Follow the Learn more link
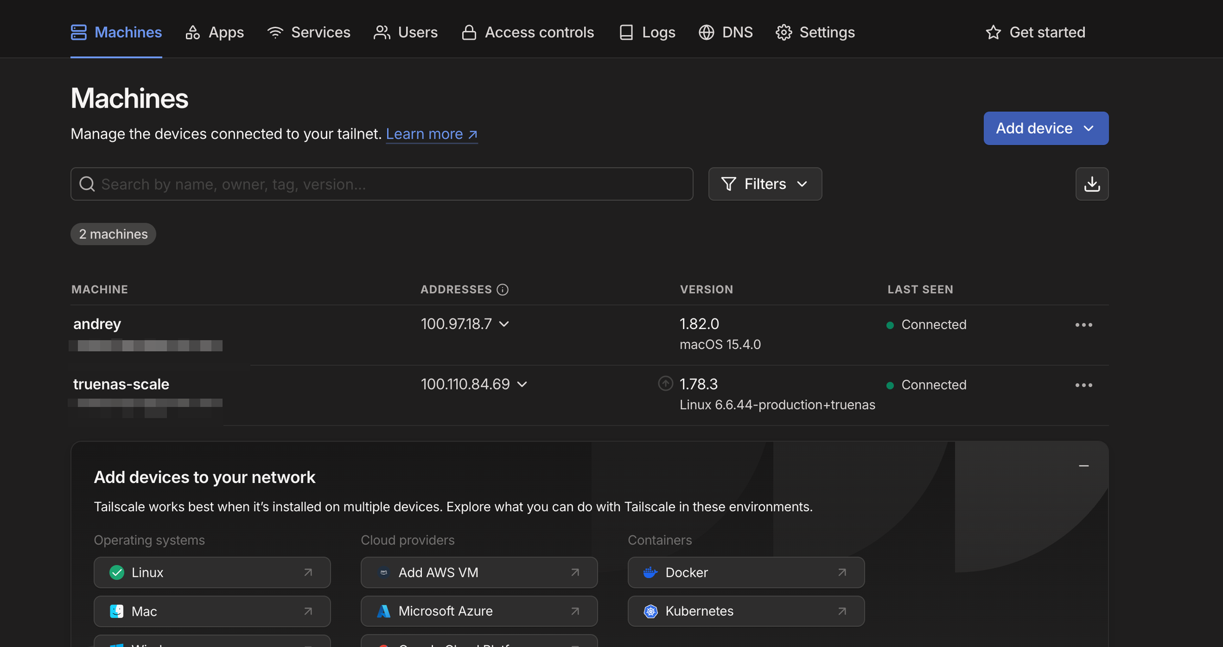 point(432,134)
